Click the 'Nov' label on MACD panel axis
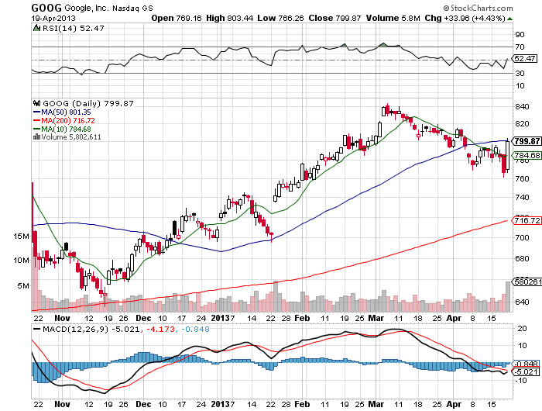542x411 pixels. click(x=62, y=404)
